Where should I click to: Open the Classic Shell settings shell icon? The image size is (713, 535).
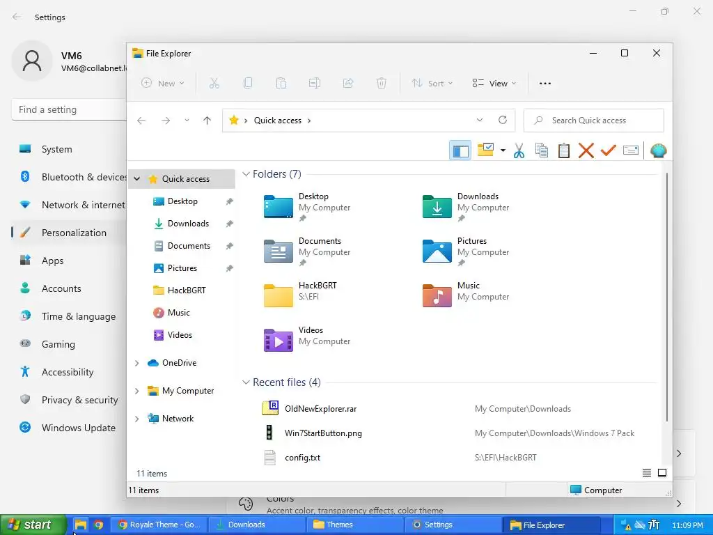(x=658, y=150)
